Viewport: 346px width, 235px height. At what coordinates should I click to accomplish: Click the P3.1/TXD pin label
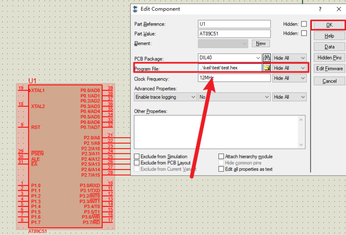(90, 191)
